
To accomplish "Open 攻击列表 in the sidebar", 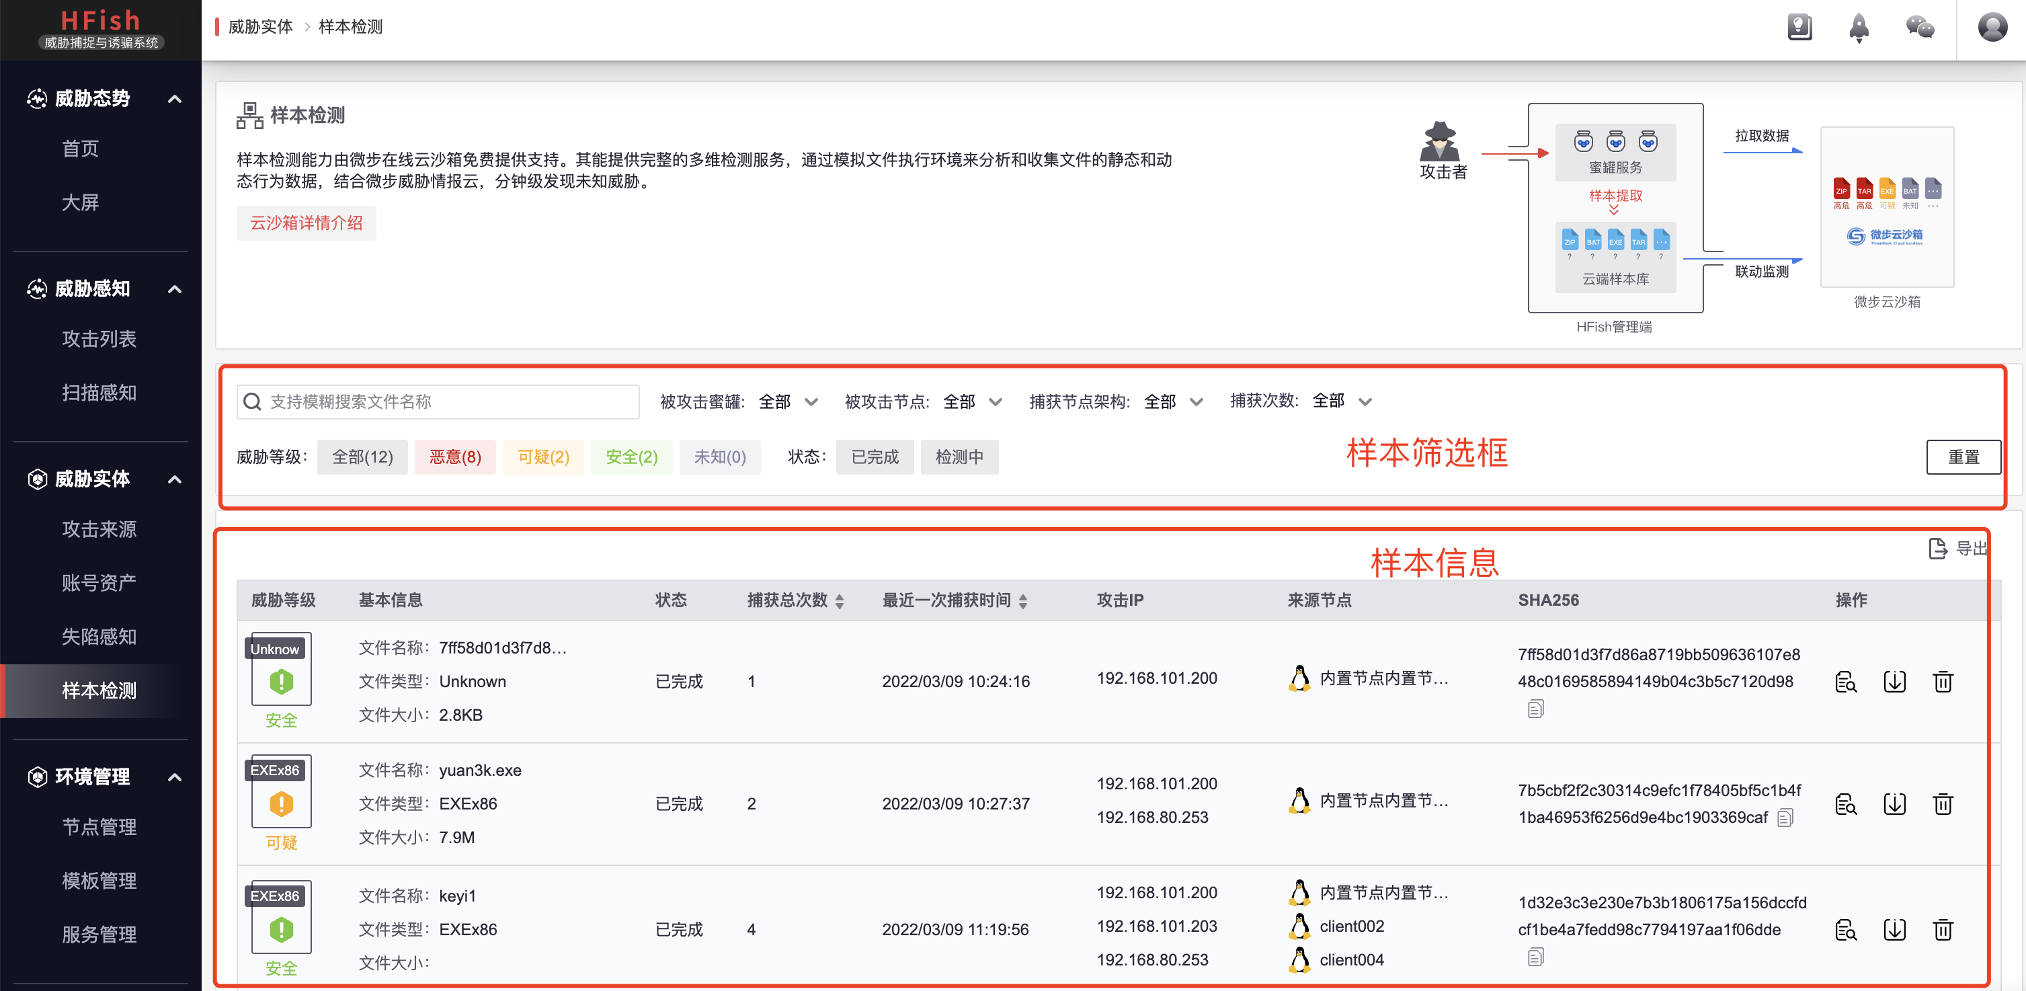I will pyautogui.click(x=99, y=339).
